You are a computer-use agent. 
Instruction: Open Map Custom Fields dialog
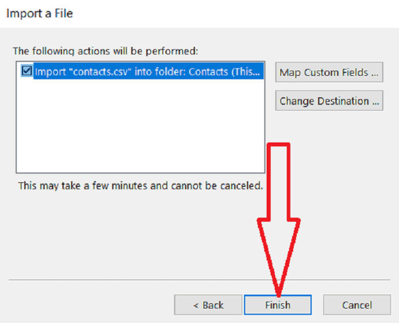click(x=329, y=72)
